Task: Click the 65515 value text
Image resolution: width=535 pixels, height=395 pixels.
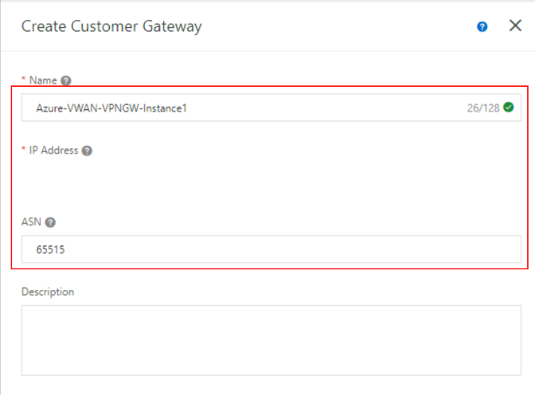Action: 50,249
